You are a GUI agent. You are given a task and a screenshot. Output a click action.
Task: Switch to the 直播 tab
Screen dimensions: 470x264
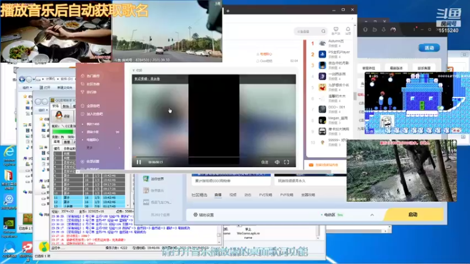pos(218,195)
